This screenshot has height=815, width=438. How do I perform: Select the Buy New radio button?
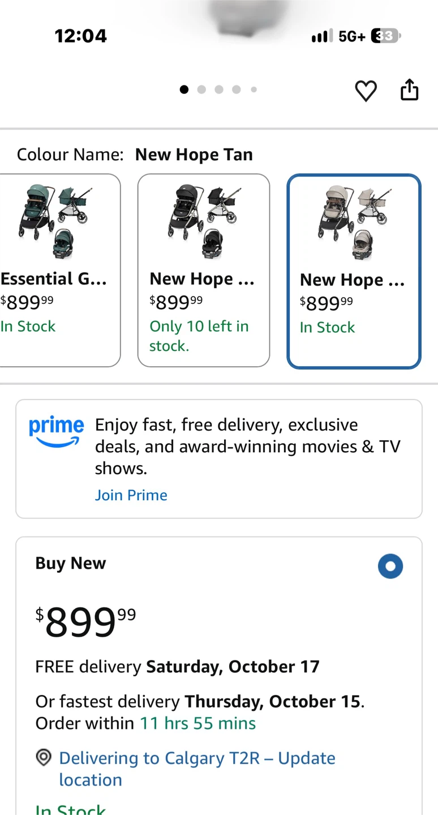[x=390, y=566]
